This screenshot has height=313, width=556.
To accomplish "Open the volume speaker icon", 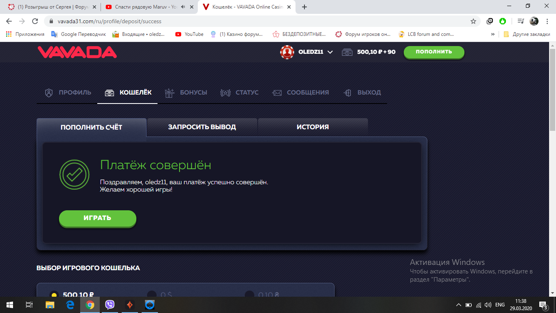I will (x=488, y=305).
